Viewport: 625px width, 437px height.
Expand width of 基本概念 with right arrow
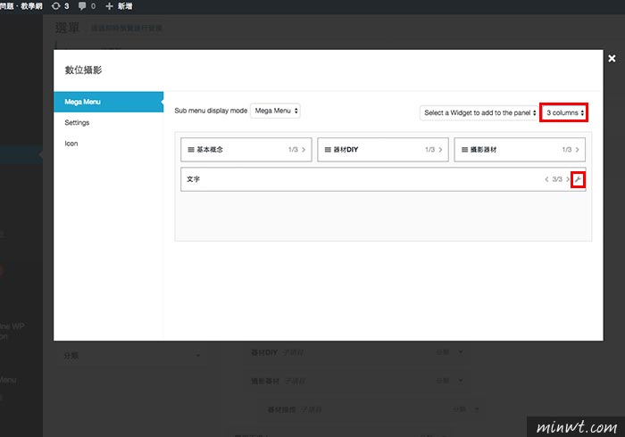click(x=304, y=150)
